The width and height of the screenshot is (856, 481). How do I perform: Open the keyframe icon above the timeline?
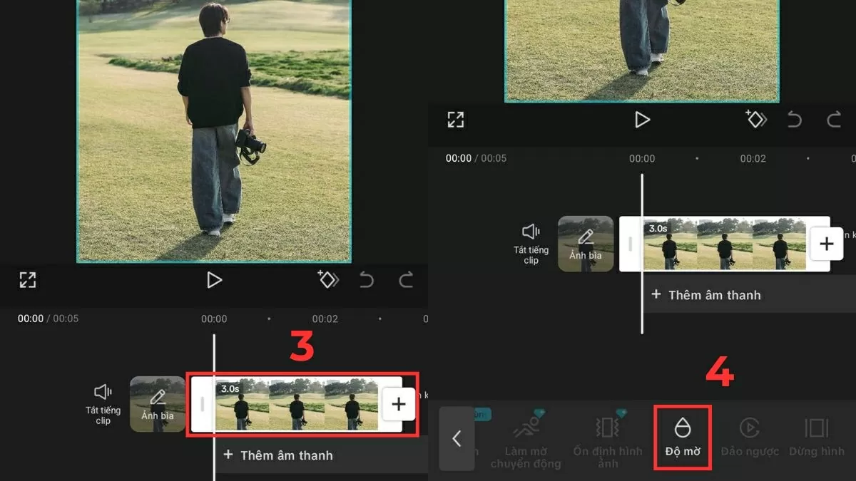coord(327,280)
